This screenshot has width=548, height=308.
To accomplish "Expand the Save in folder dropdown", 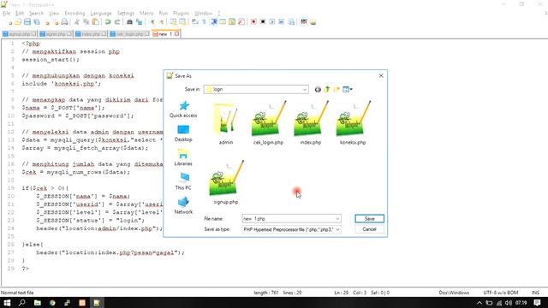I will click(x=305, y=90).
